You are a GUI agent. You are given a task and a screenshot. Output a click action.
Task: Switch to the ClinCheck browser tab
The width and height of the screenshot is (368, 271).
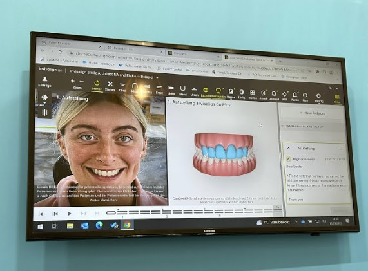coord(193,53)
